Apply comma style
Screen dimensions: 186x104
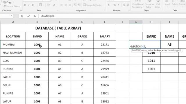(119, 5)
